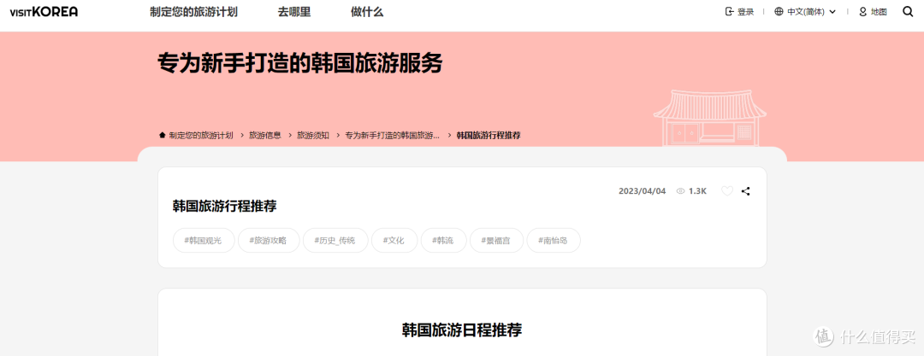Open 做什么 menu
The image size is (924, 356).
click(367, 12)
